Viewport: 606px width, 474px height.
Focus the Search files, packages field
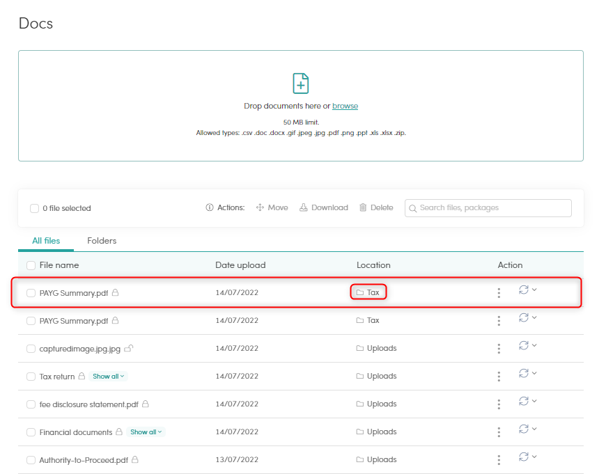point(488,208)
